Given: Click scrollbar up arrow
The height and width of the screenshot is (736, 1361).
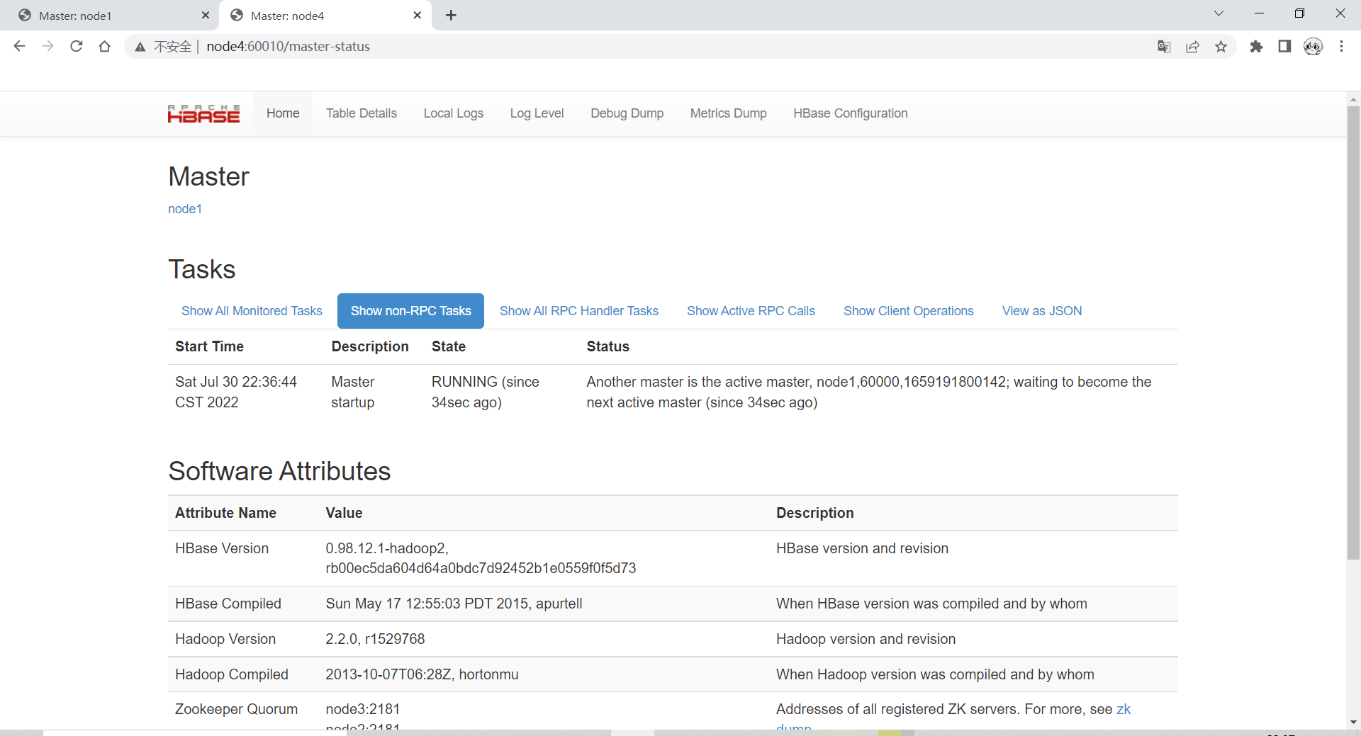Looking at the screenshot, I should (1353, 99).
